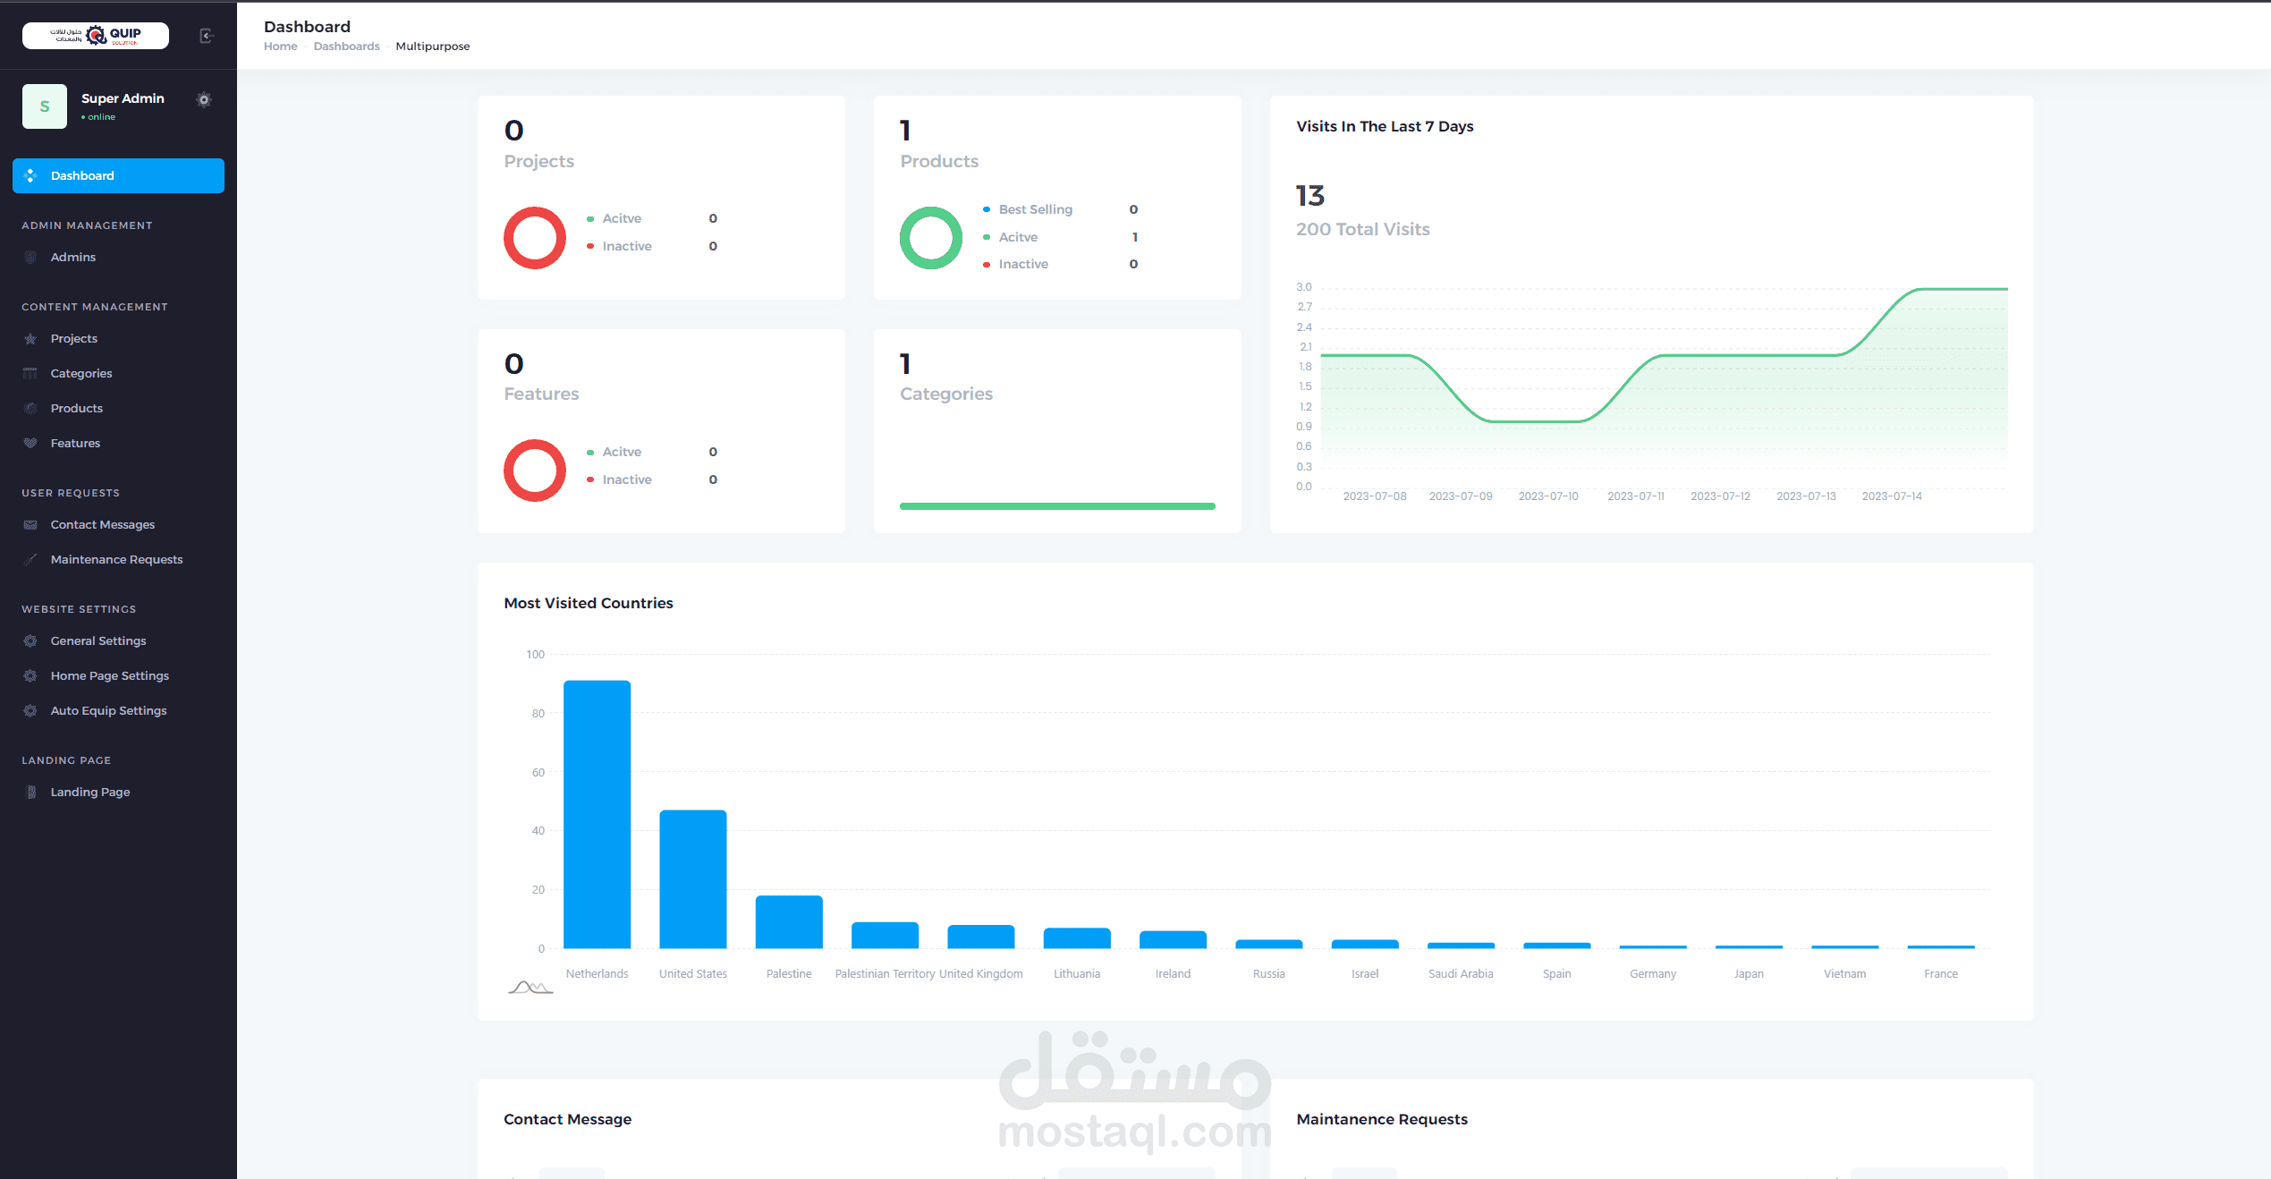
Task: Click the Netherlands bar in the chart
Action: [x=597, y=814]
